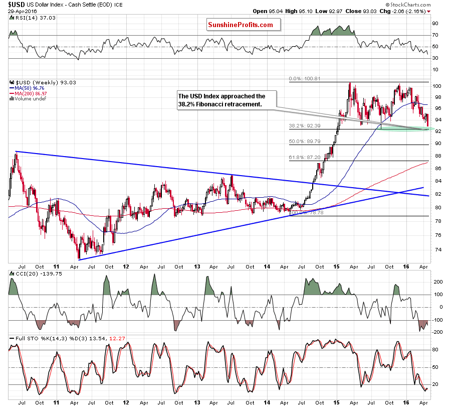This screenshot has height=407, width=451.
Task: Click the 70 level on the RSI axis
Action: pos(435,35)
